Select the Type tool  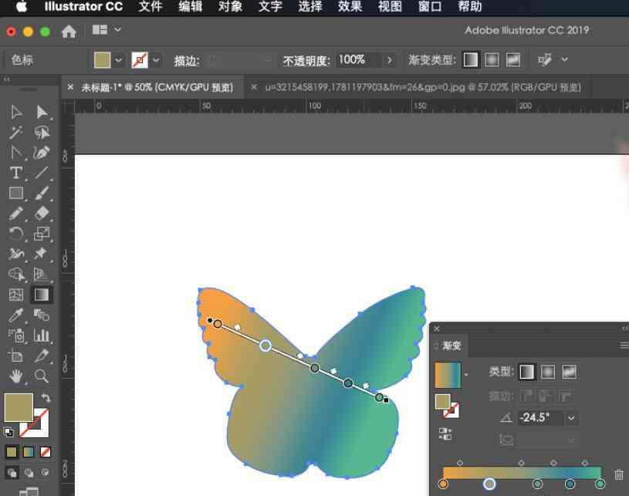point(15,171)
